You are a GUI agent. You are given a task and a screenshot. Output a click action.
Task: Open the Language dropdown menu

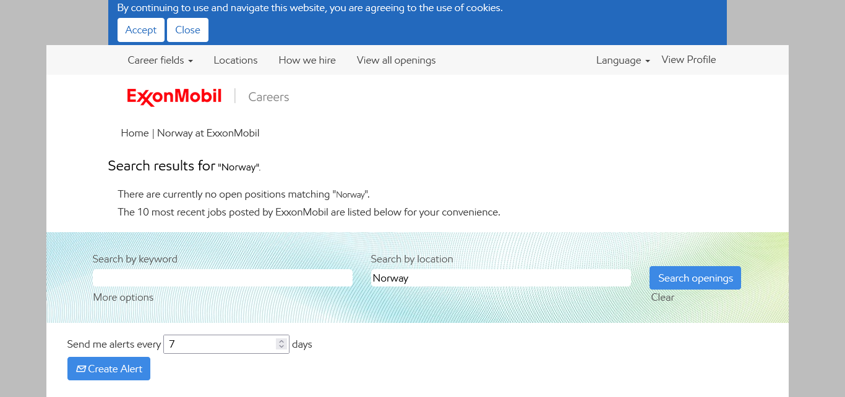(622, 61)
